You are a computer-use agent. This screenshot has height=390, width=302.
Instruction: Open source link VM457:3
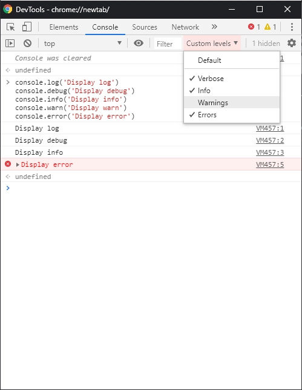(270, 152)
